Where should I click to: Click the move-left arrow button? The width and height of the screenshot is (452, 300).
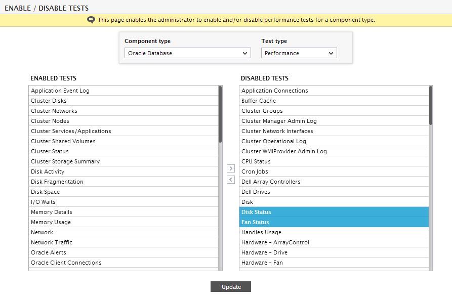[231, 180]
